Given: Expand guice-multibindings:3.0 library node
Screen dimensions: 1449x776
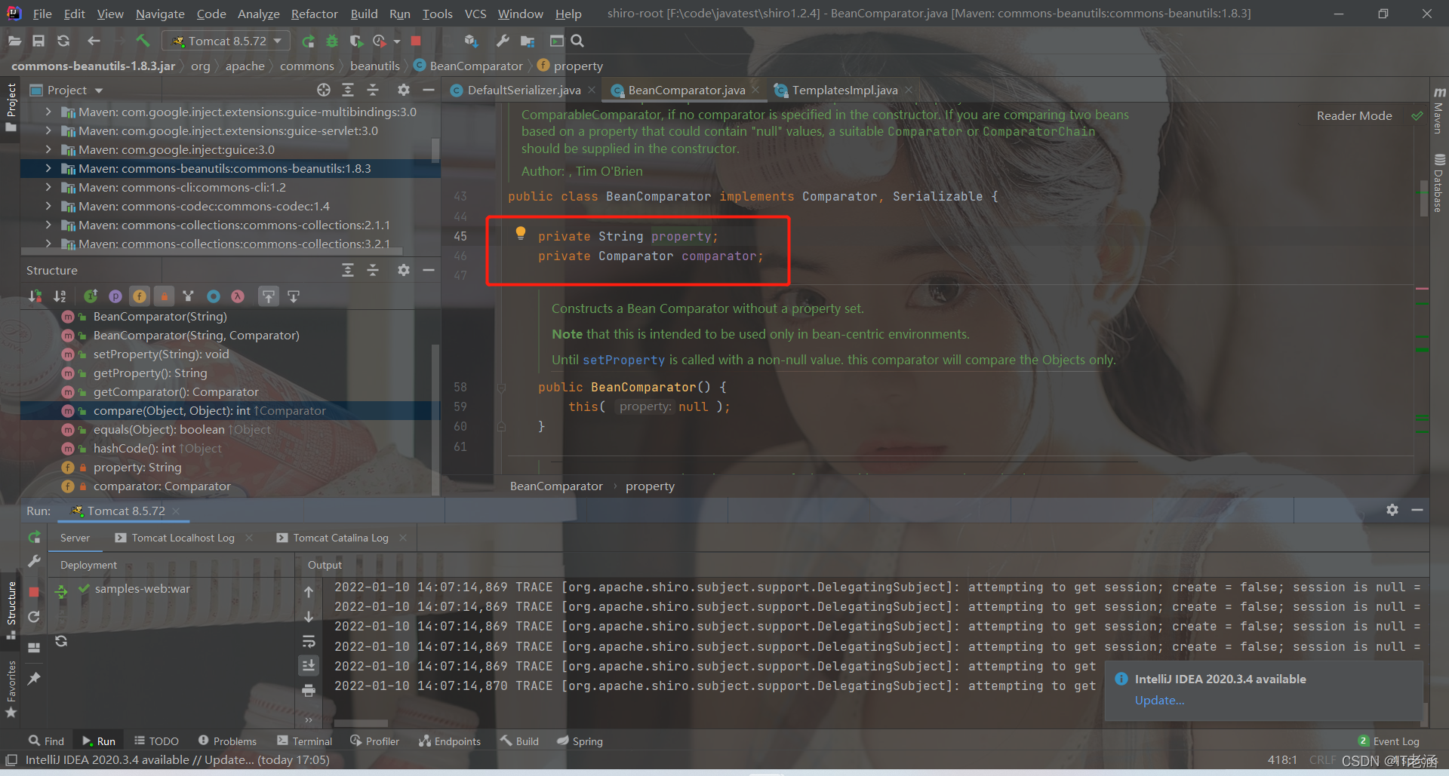Looking at the screenshot, I should (x=48, y=112).
